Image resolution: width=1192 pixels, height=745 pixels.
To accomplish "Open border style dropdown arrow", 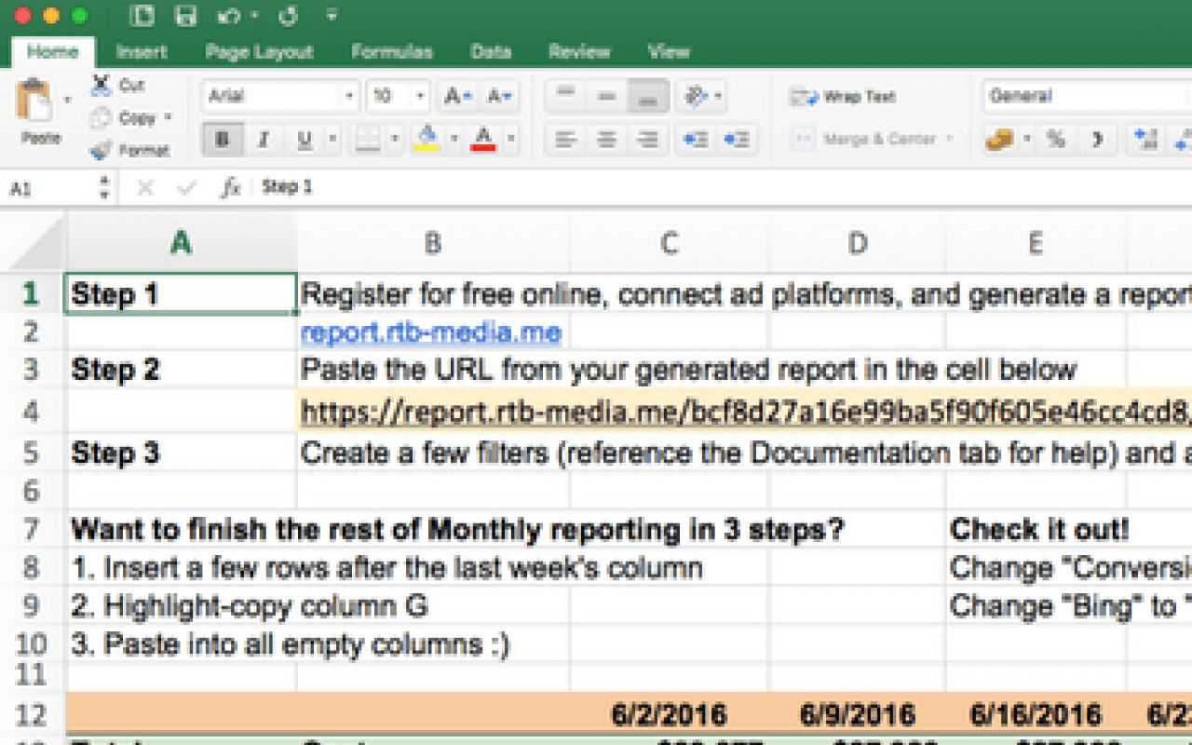I will [394, 140].
